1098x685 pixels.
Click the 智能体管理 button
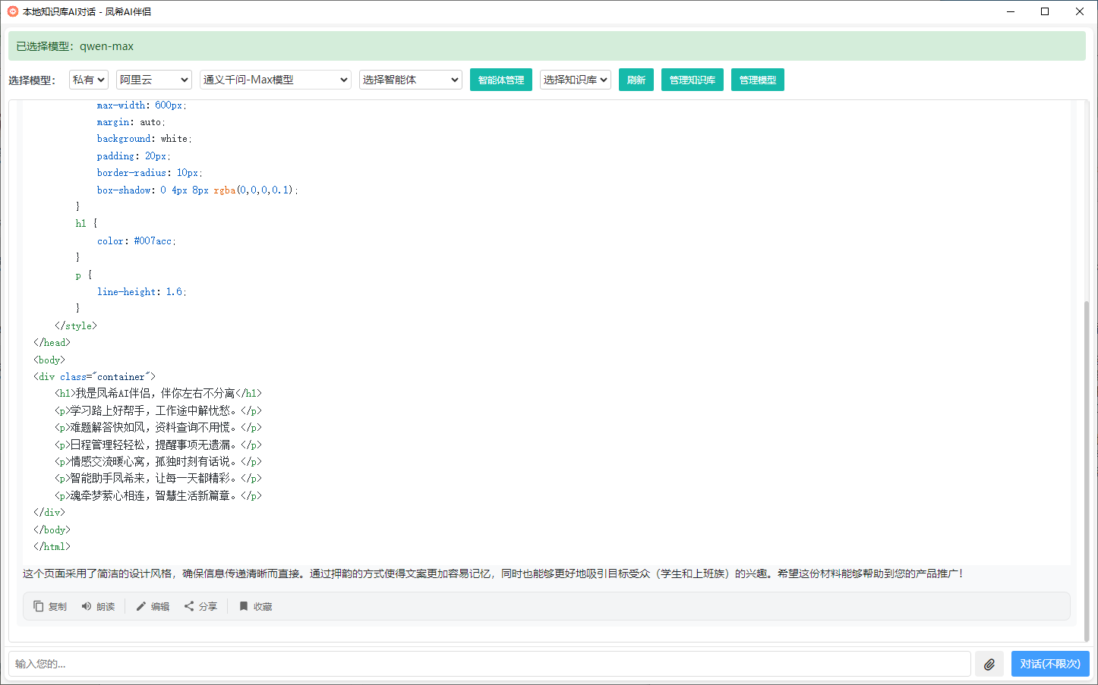tap(500, 80)
